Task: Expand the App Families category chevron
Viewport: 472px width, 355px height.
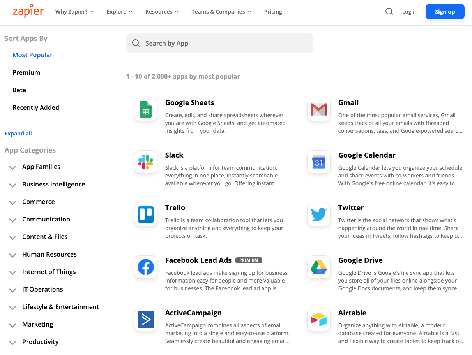Action: (x=12, y=168)
